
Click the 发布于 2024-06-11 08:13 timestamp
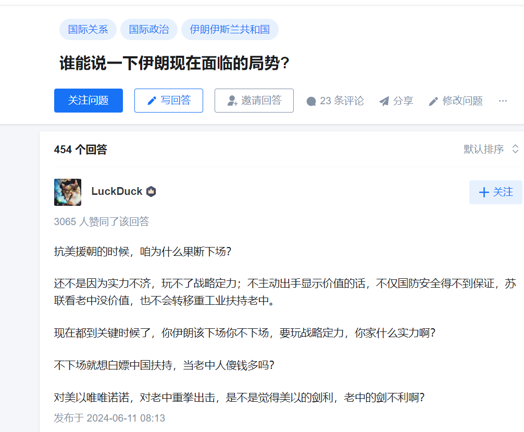(109, 418)
